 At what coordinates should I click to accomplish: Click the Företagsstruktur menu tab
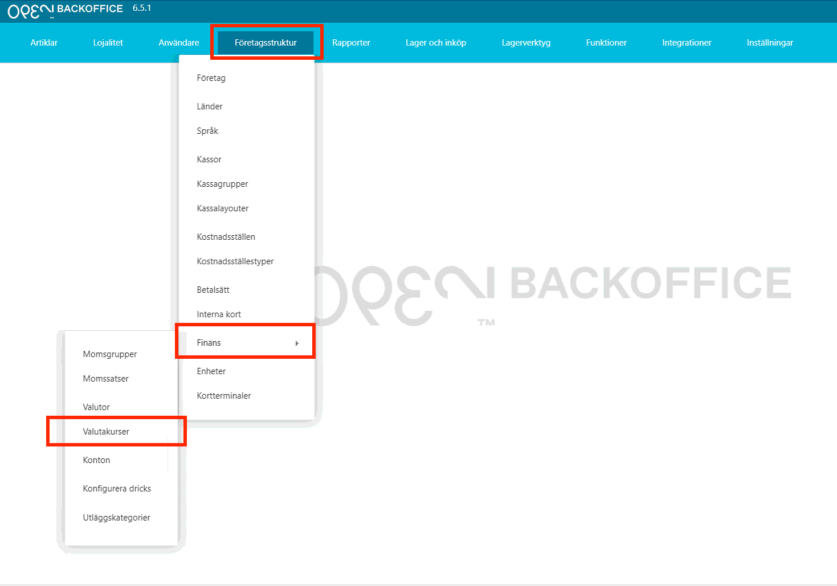tap(266, 43)
